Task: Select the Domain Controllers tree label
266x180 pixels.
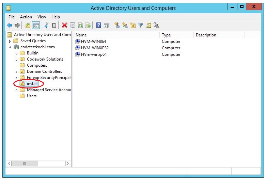Action: pos(44,71)
